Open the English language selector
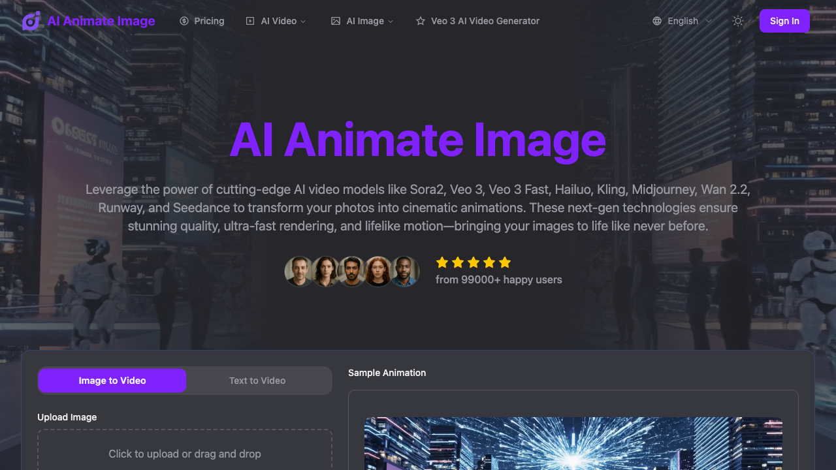 pyautogui.click(x=683, y=21)
